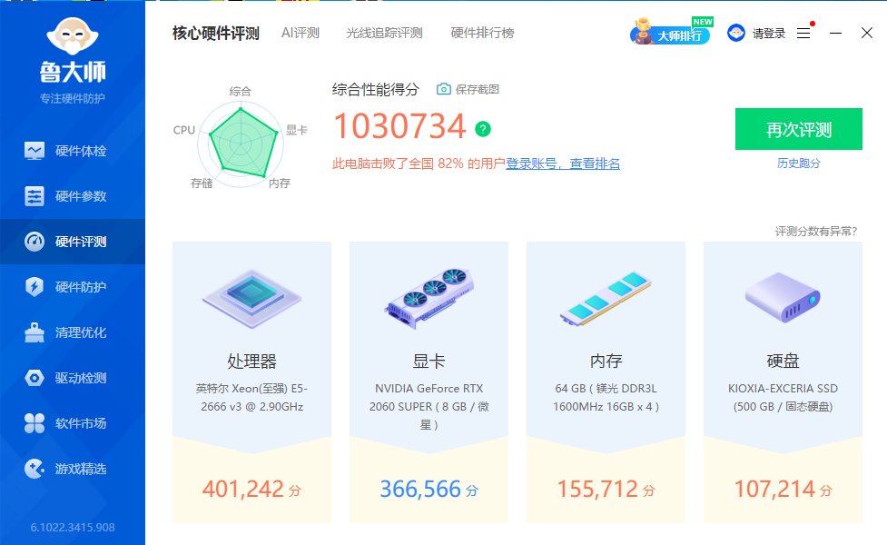887x545 pixels.
Task: Open 硬件体检 in the sidebar
Action: point(73,151)
